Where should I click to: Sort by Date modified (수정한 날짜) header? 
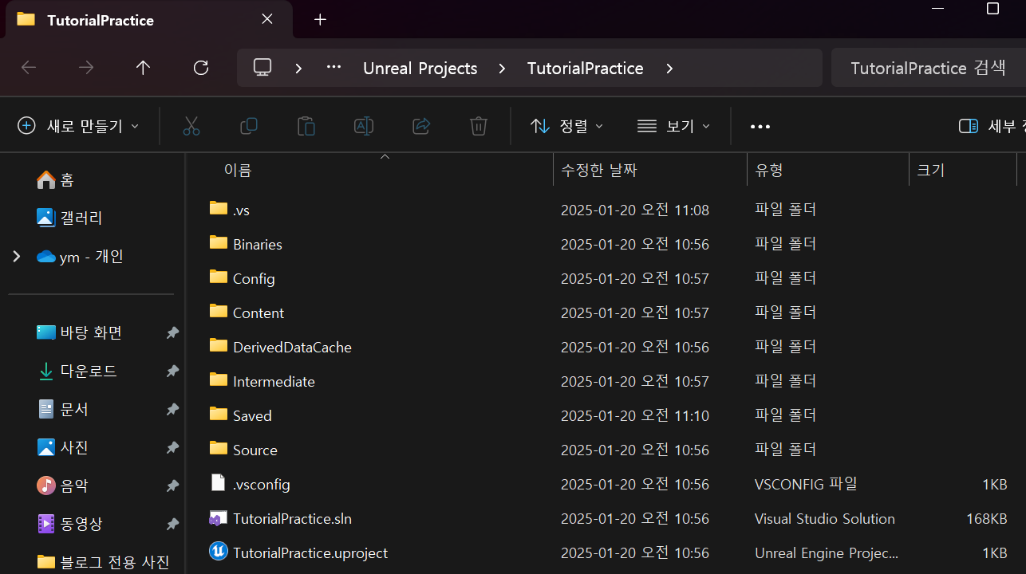pyautogui.click(x=598, y=170)
